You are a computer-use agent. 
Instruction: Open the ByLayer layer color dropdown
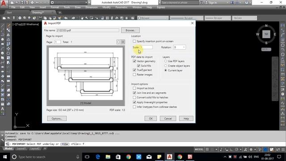click(x=153, y=18)
